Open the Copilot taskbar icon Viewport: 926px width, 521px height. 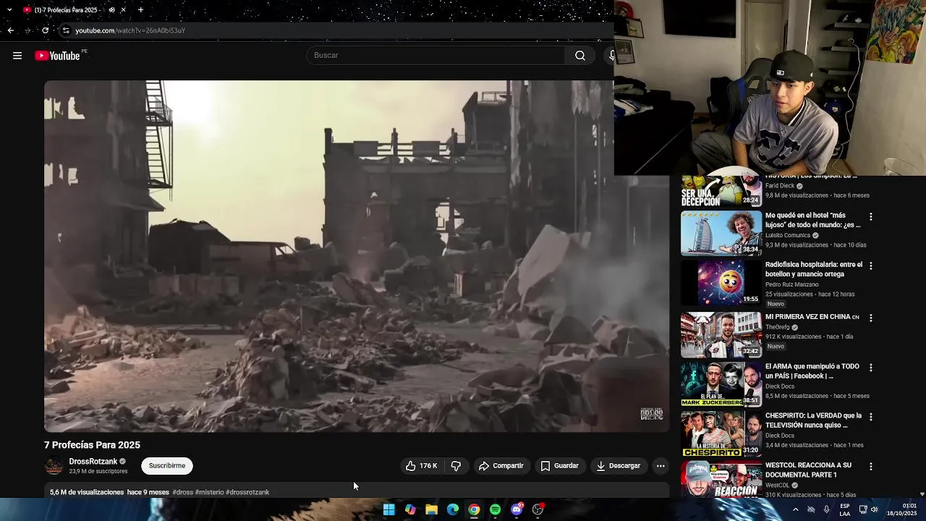[410, 509]
